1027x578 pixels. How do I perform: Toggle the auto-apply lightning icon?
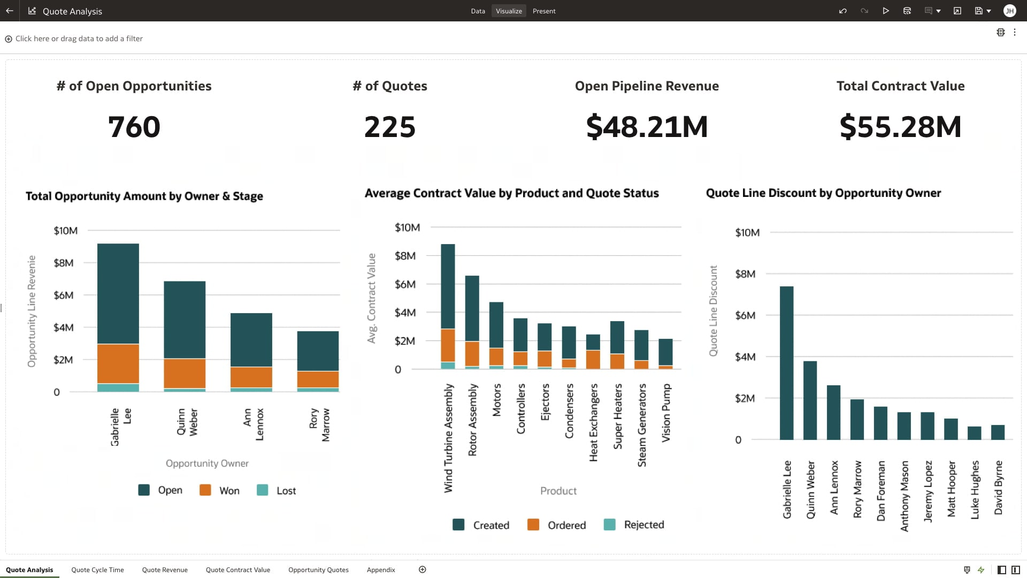pyautogui.click(x=981, y=570)
